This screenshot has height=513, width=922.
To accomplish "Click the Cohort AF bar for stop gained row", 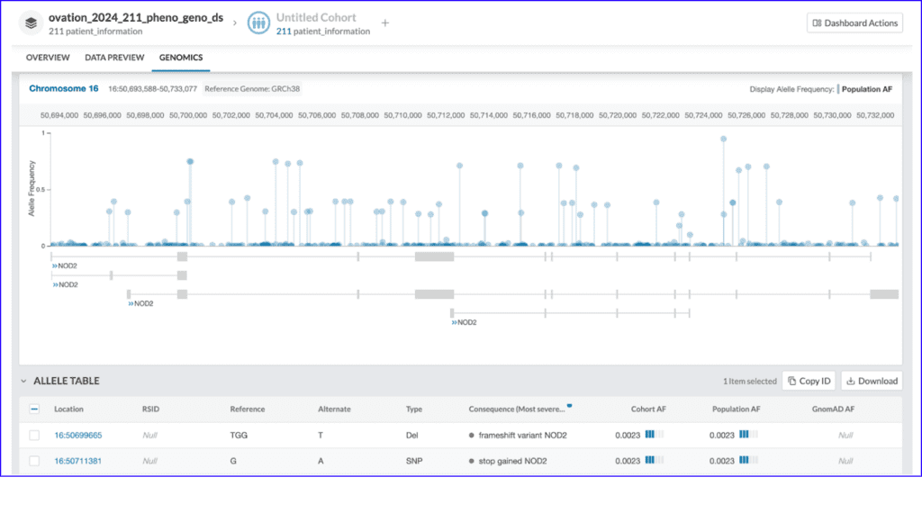I will click(x=655, y=460).
